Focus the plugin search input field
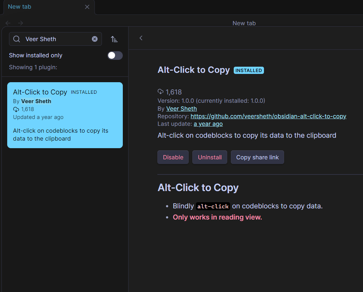The image size is (363, 292). pos(55,39)
